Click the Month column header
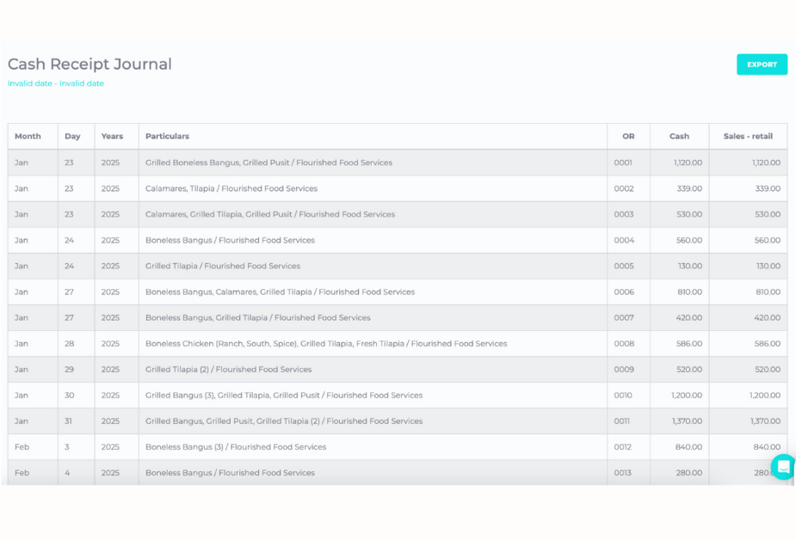Screen dimensions: 796x540 [x=28, y=136]
